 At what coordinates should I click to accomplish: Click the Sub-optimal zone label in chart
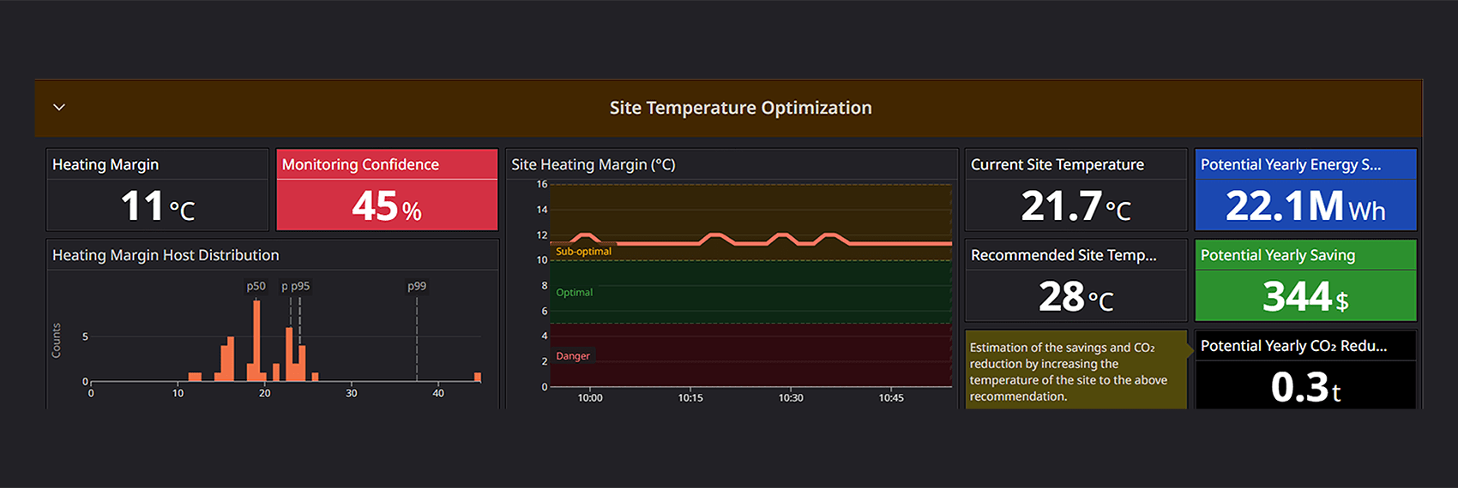pyautogui.click(x=583, y=252)
